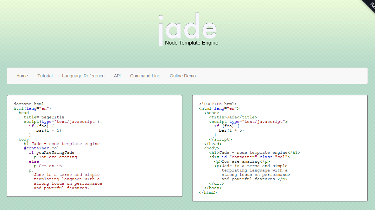Click '<h1>Jade - node template engine</h1>' line
Viewport: 375px width, 210px height.
pos(254,153)
